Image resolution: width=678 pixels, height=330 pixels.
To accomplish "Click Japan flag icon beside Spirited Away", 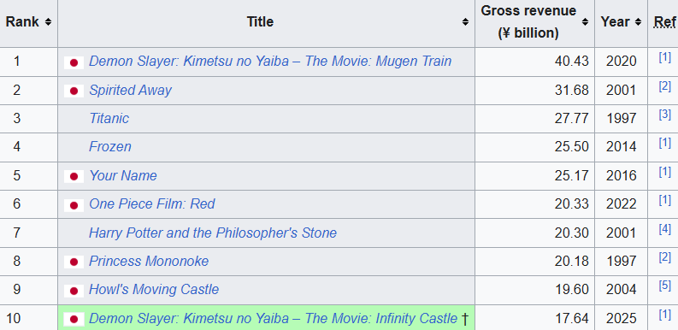I will [x=74, y=91].
